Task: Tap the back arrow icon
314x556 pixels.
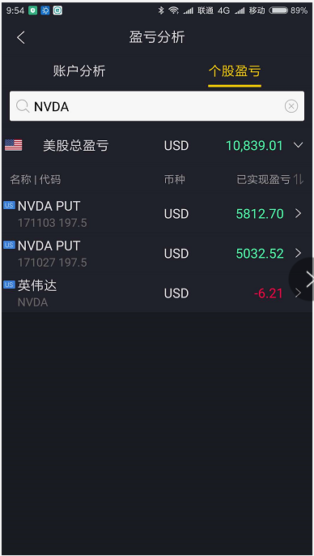Action: (21, 37)
